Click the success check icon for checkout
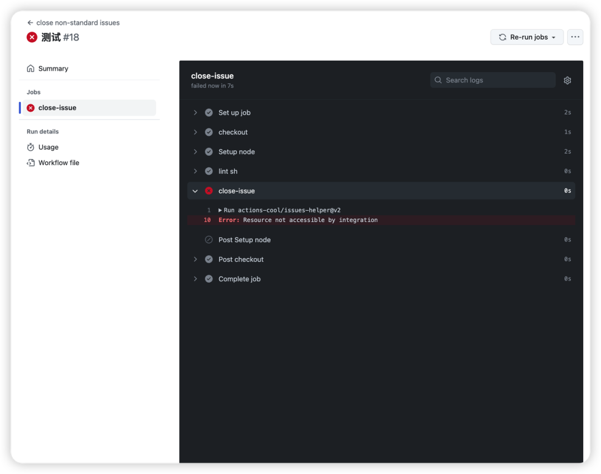Screen dimensions: 601x474 coord(209,132)
